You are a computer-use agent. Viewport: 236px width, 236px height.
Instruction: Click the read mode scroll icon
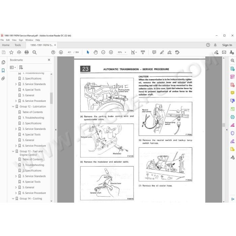(143, 52)
